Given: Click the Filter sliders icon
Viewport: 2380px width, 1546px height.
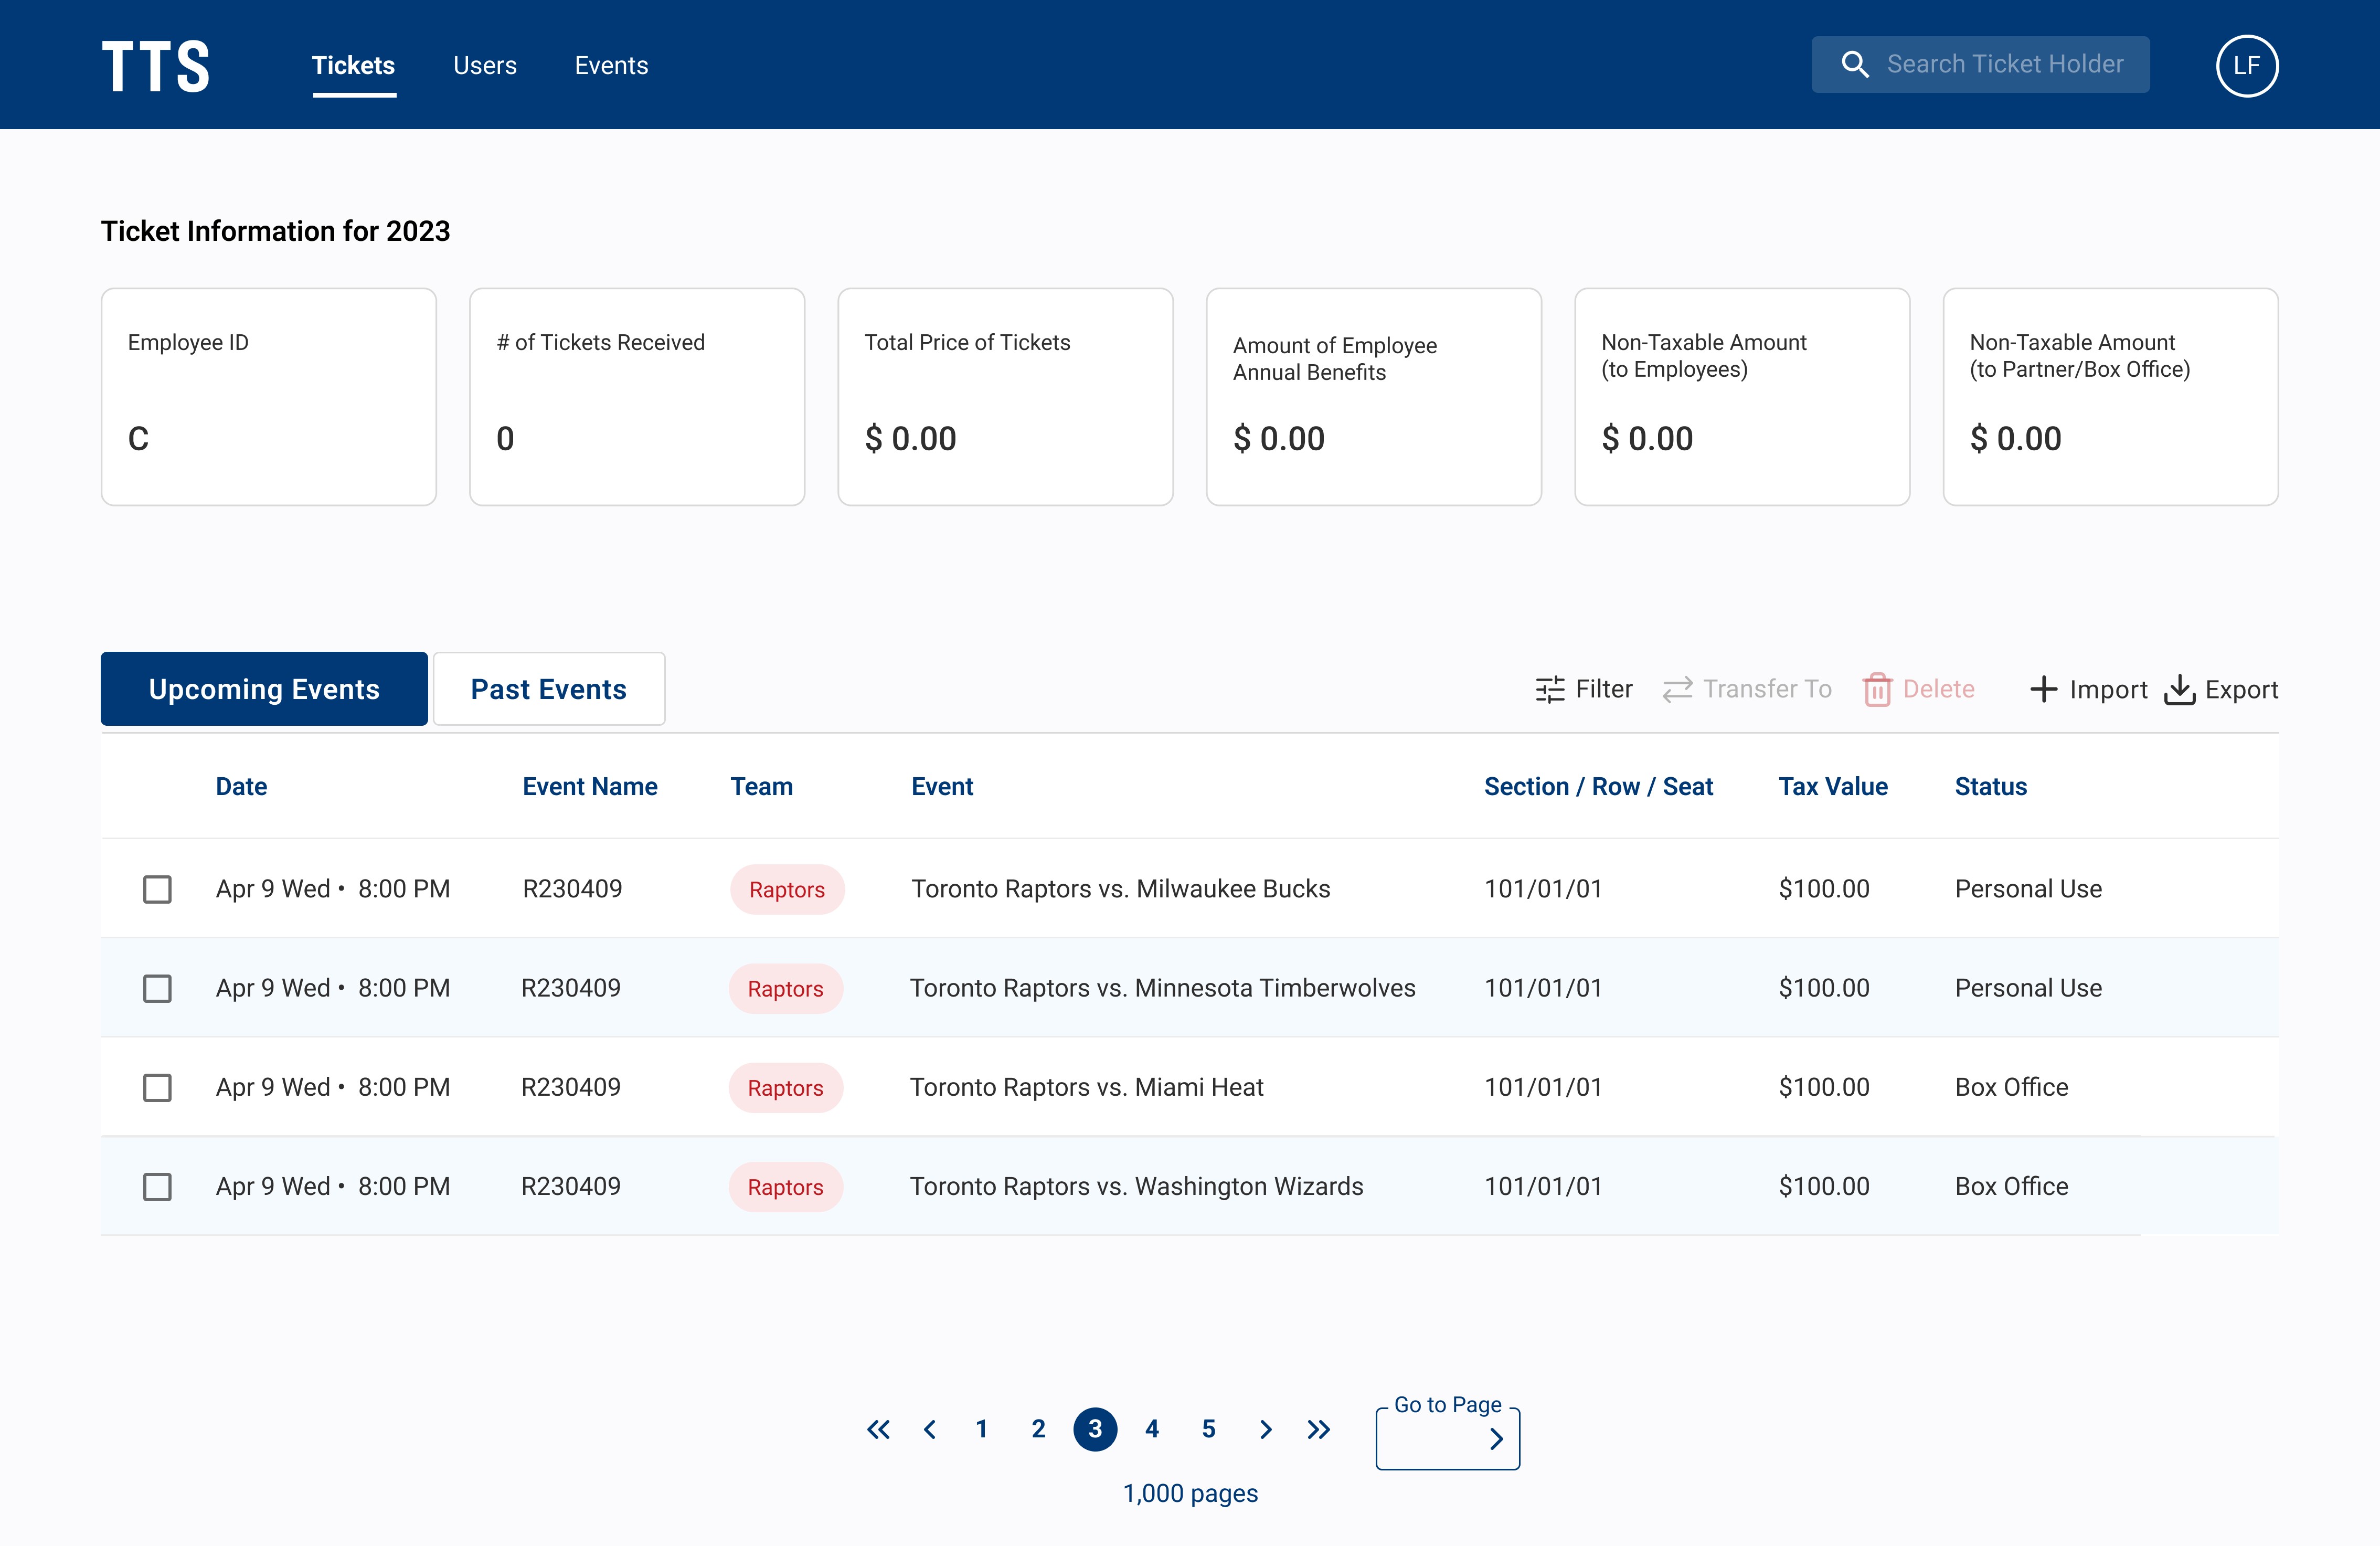Looking at the screenshot, I should coord(1549,689).
